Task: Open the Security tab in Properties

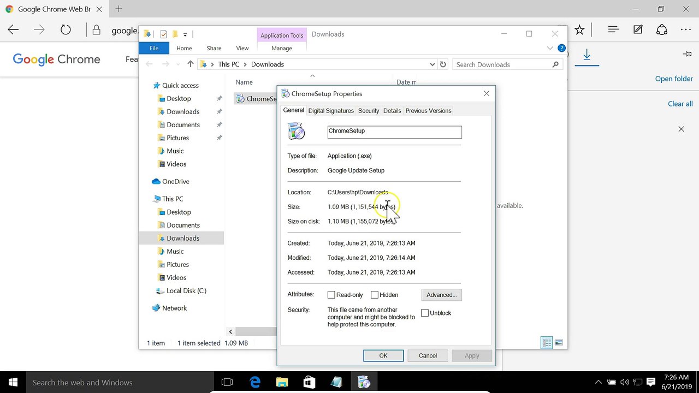Action: (x=369, y=111)
